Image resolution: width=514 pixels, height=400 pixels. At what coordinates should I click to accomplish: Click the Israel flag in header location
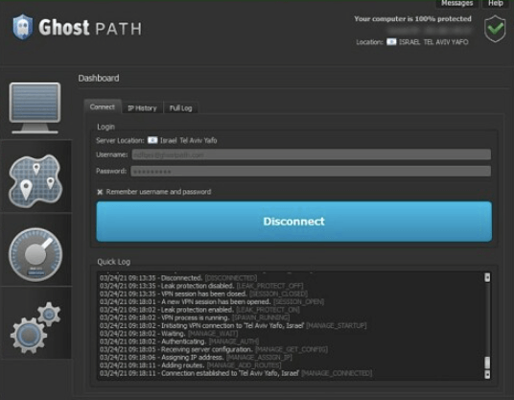tap(391, 42)
